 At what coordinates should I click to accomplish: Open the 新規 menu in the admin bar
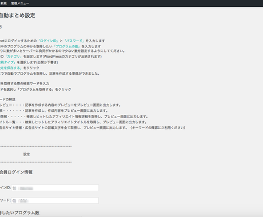point(3,3)
